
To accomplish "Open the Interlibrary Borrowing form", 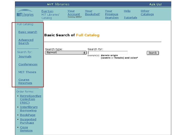I will pyautogui.click(x=29, y=109).
